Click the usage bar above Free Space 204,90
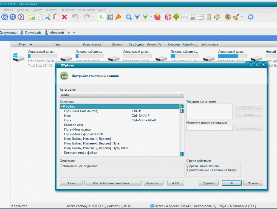277x209 pixels. (x=42, y=56)
